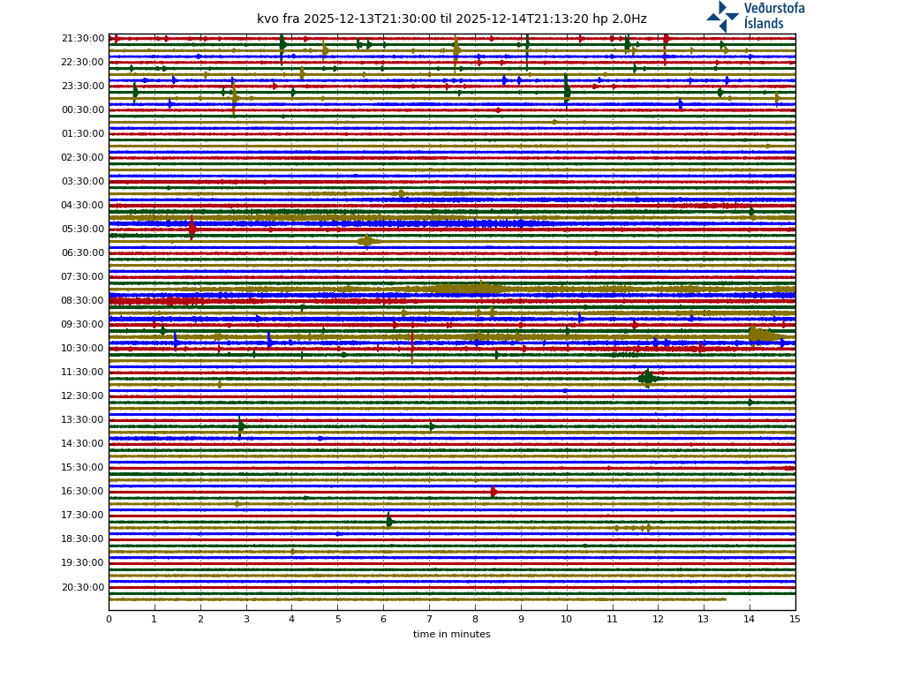904x678 pixels.
Task: Click the olive burst near minute 14 by 10:00
Action: coord(759,335)
